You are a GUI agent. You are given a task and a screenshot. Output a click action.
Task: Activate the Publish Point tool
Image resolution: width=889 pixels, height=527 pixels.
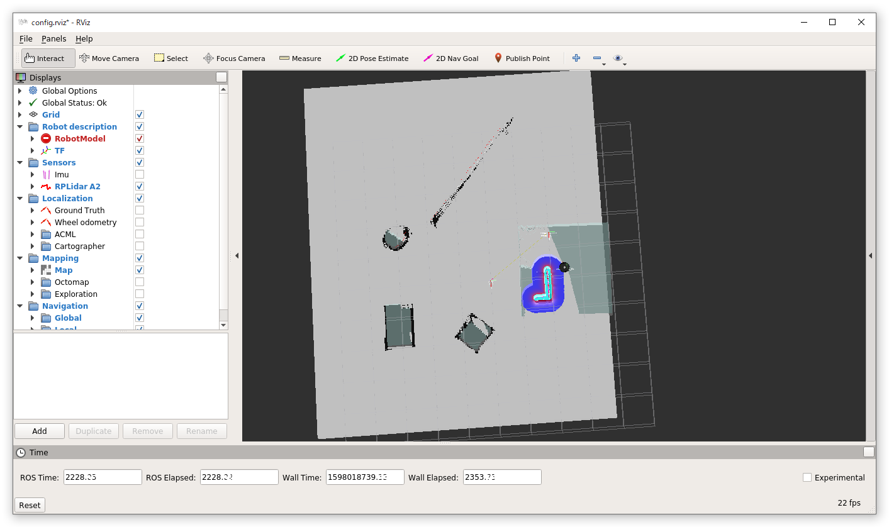(x=522, y=58)
